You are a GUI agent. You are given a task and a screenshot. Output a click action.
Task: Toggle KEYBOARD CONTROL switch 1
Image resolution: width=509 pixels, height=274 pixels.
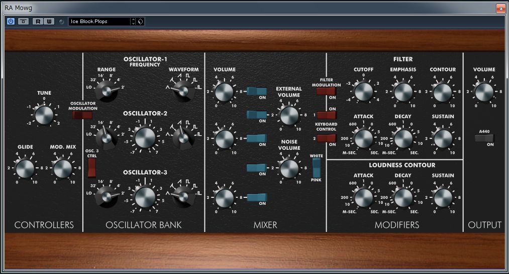326,115
